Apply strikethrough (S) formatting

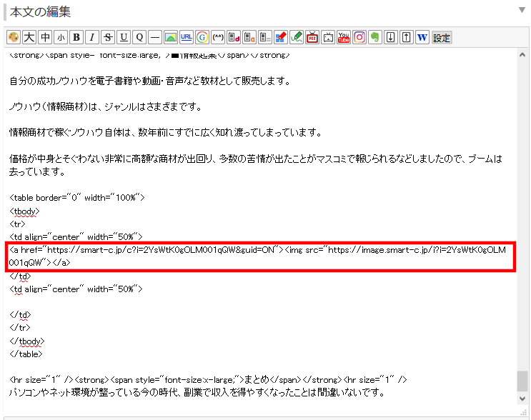[108, 37]
